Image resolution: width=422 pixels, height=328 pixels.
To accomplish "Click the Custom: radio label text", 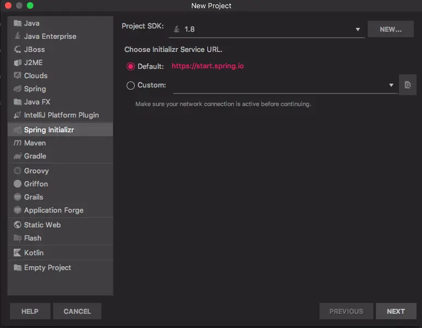I will (151, 85).
